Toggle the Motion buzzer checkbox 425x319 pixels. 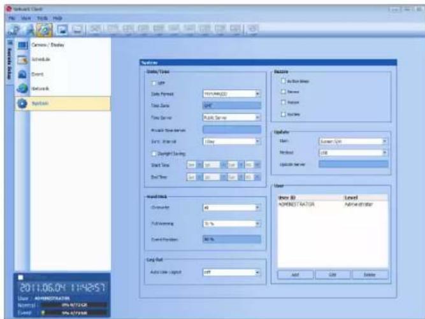284,103
